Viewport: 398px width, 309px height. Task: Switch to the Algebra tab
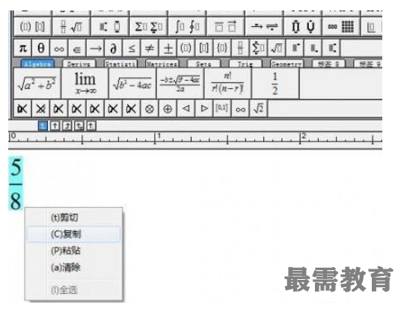pyautogui.click(x=37, y=64)
